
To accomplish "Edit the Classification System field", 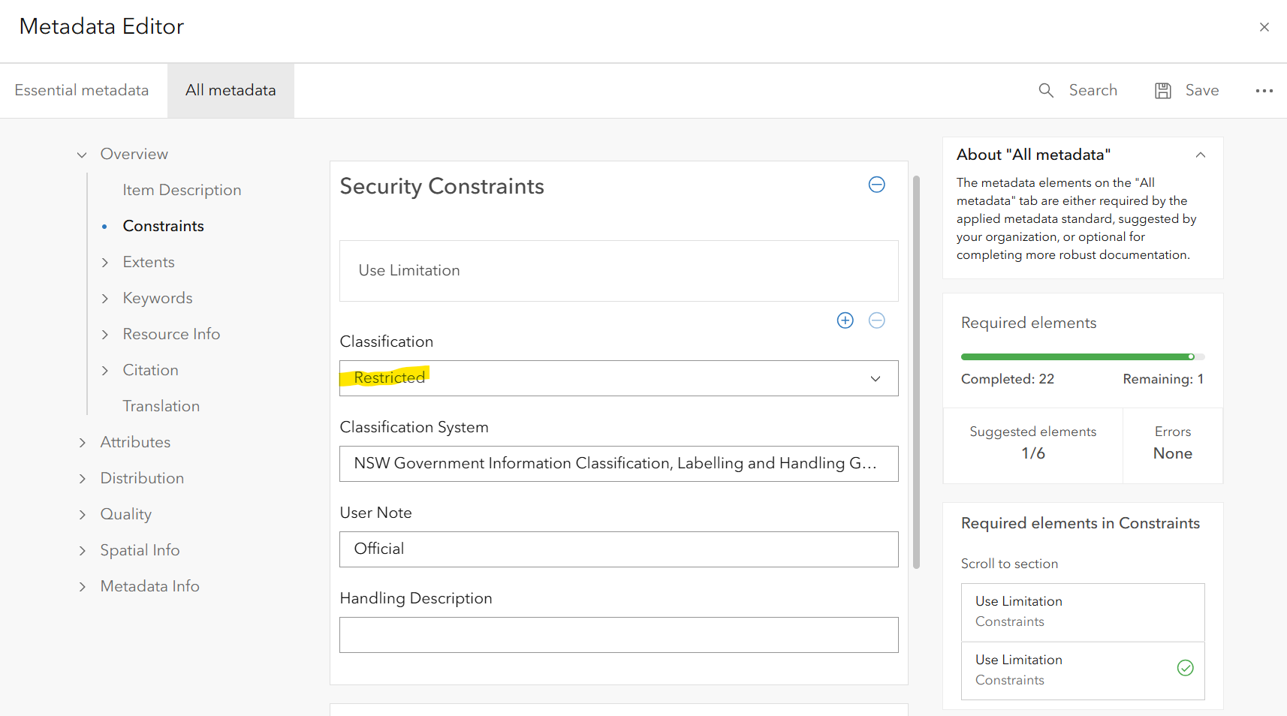I will 619,464.
